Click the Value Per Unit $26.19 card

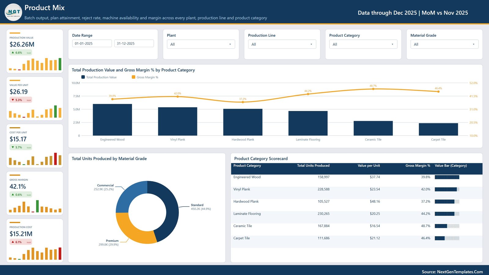click(35, 98)
